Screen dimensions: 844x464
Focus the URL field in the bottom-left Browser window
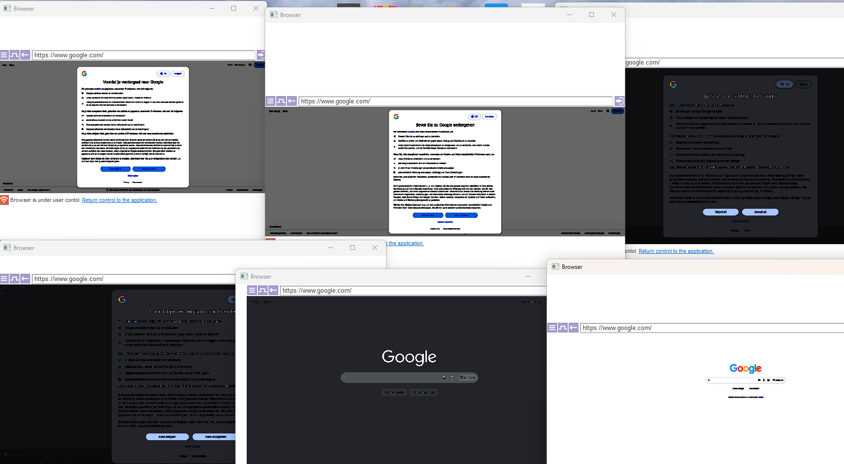click(134, 279)
